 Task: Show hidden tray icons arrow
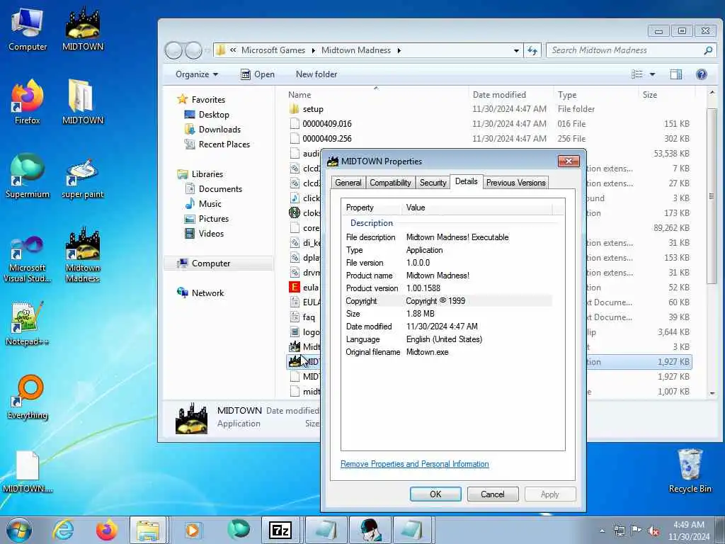(x=603, y=531)
